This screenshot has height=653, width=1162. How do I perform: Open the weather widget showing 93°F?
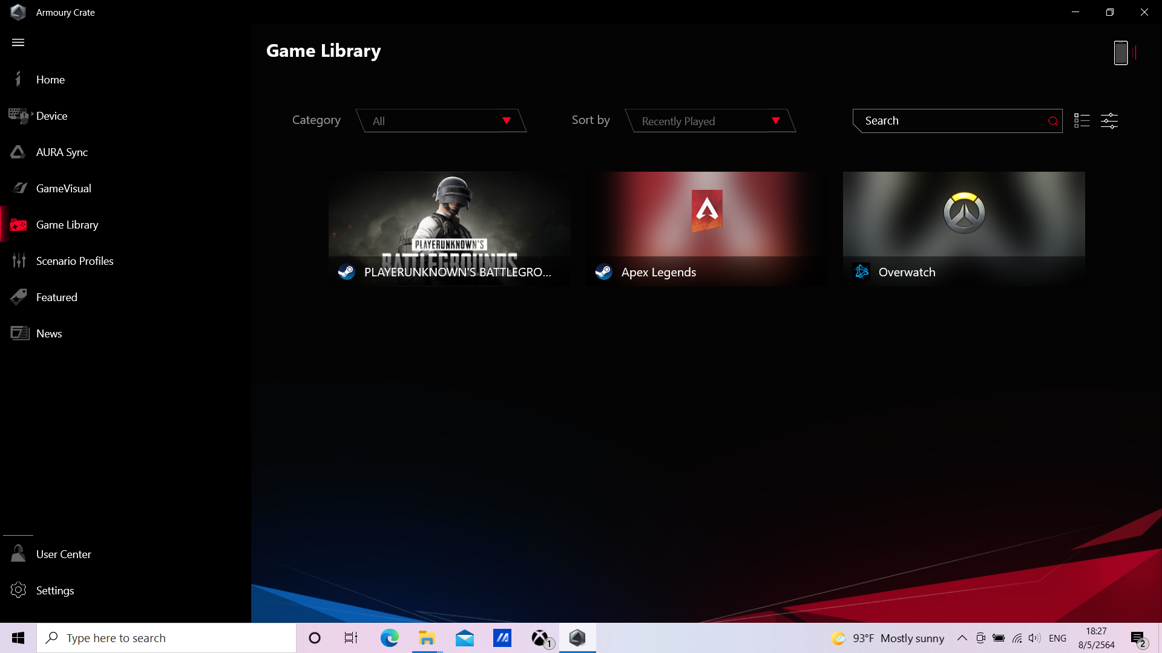(887, 638)
